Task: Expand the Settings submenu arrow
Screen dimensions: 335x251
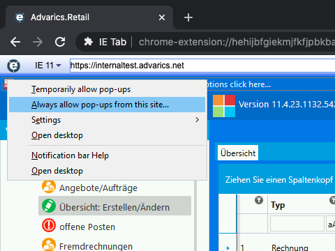Action: click(198, 120)
